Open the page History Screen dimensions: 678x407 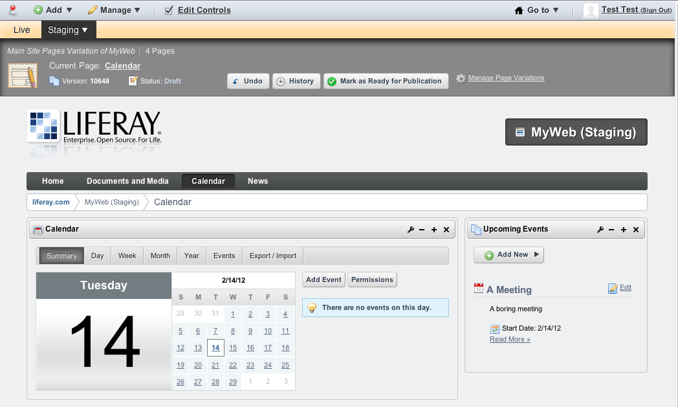[296, 81]
